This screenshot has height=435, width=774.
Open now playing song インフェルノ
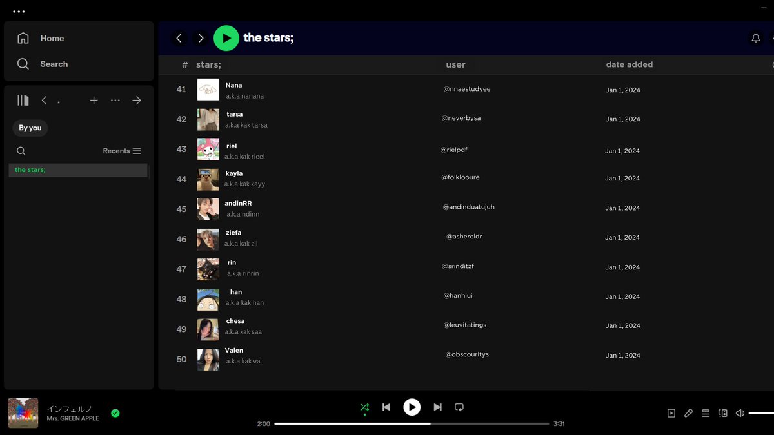pos(70,409)
